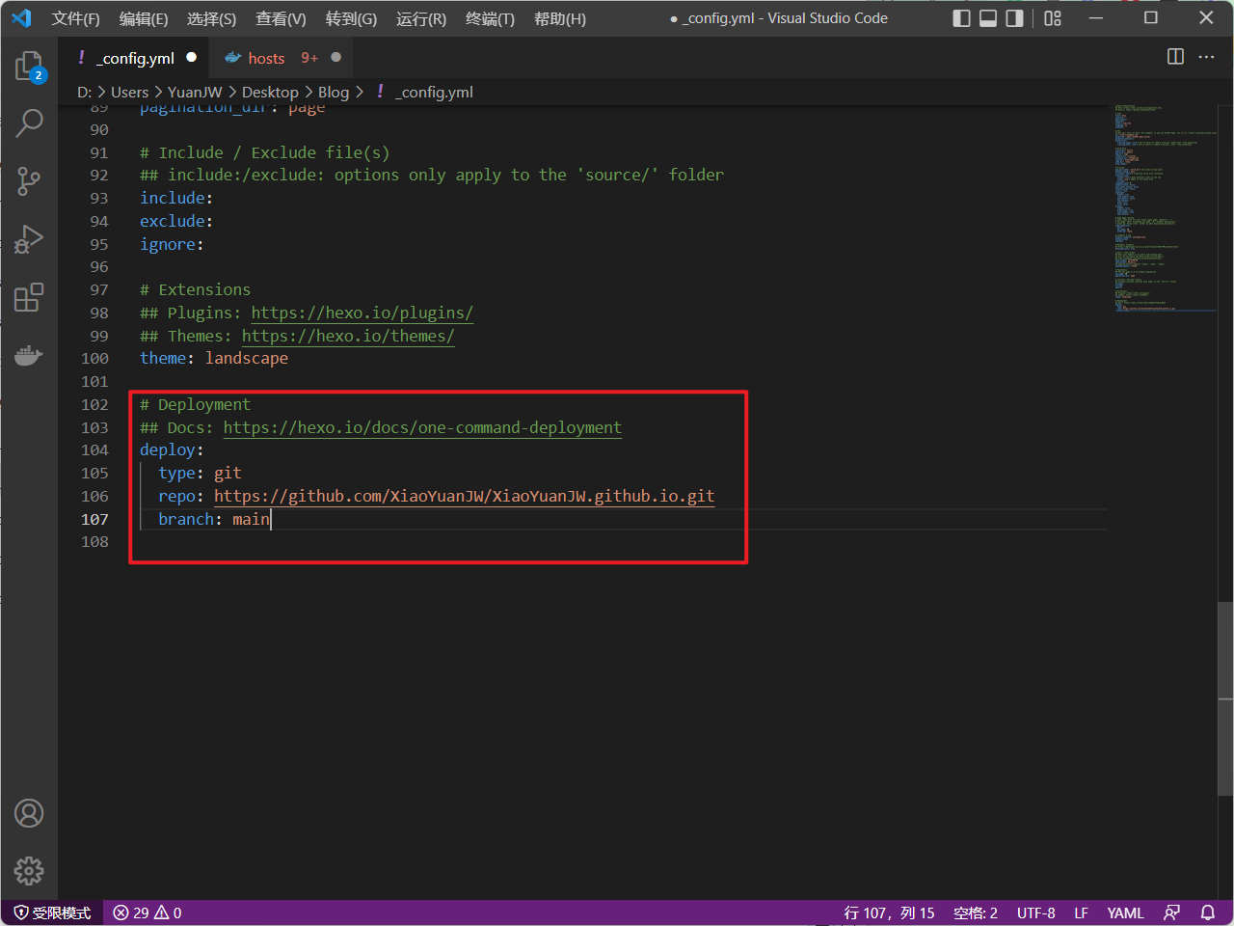Place cursor on 'type: git' line
1234x926 pixels.
click(200, 473)
